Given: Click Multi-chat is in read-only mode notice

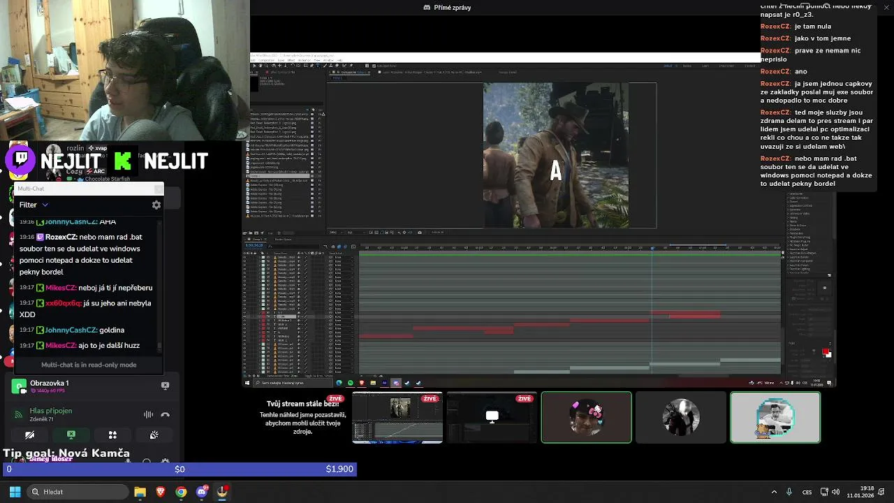Looking at the screenshot, I should pos(89,365).
